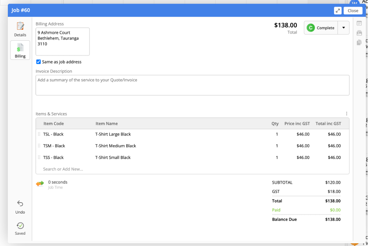This screenshot has height=246, width=368.
Task: Click the SUBTOTAL $120.00 value
Action: pyautogui.click(x=333, y=183)
